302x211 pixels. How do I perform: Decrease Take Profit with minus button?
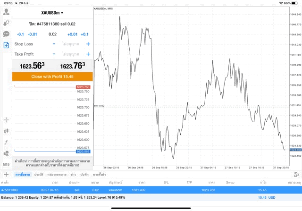click(54, 54)
